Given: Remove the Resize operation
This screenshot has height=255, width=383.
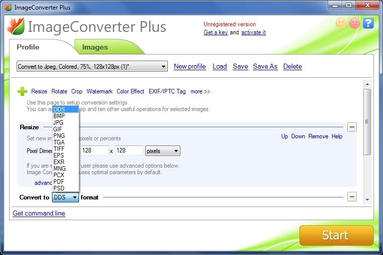Looking at the screenshot, I should pyautogui.click(x=318, y=136).
